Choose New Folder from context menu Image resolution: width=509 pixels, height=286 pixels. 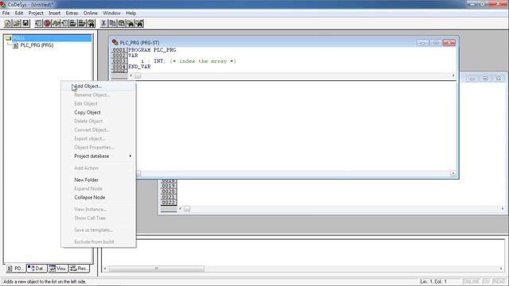pos(99,180)
